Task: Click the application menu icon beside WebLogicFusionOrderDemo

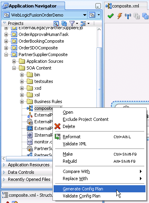Action: (x=92, y=15)
